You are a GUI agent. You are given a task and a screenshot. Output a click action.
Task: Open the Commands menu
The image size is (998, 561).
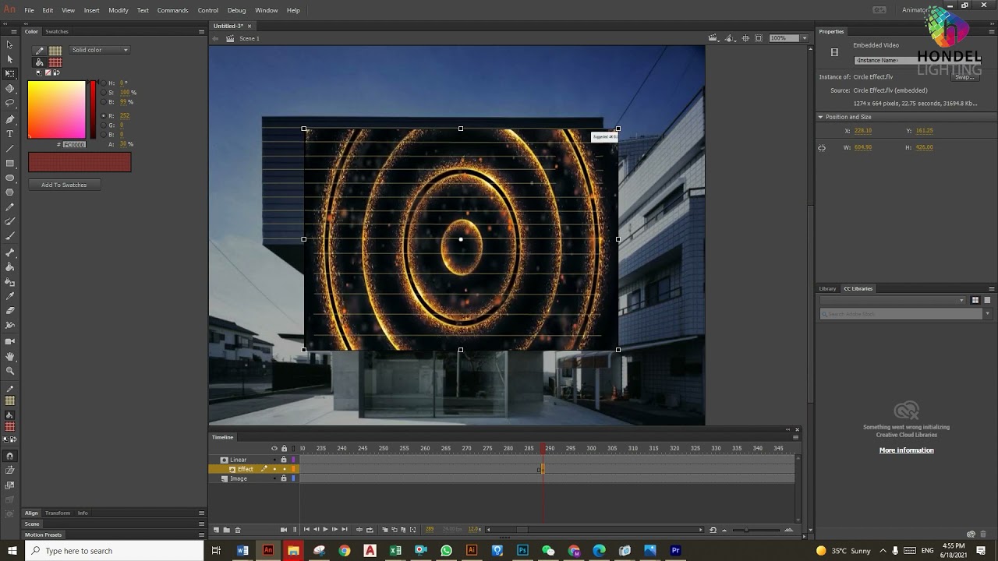[x=172, y=10]
